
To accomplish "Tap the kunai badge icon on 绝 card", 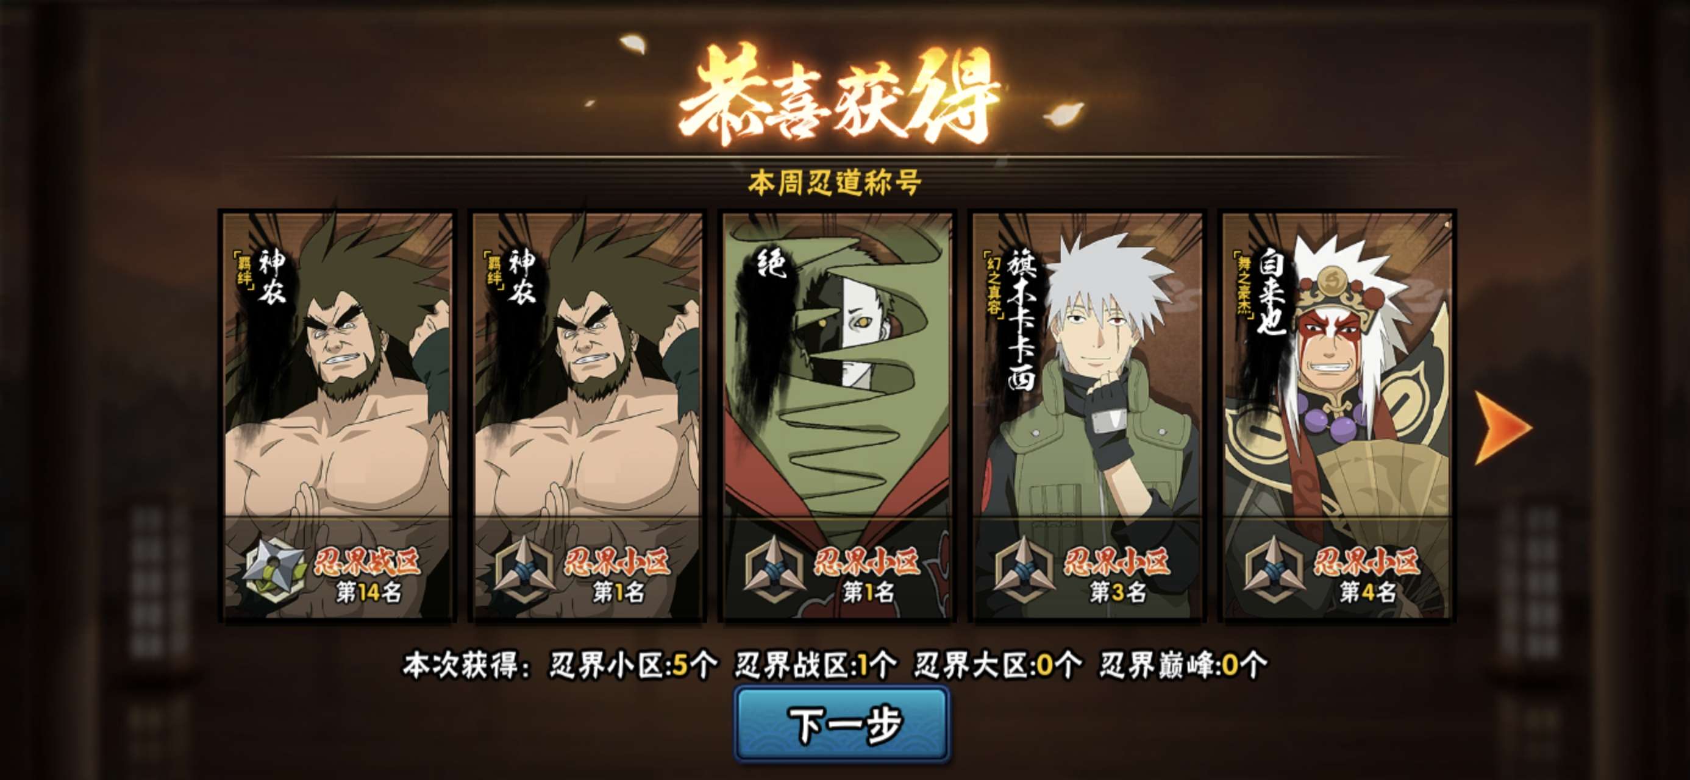I will (x=774, y=569).
